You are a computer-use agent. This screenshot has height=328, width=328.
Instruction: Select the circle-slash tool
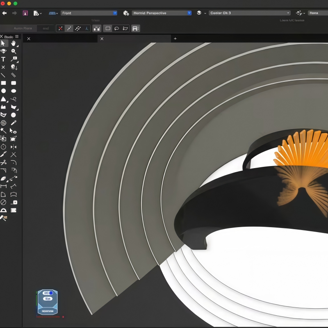coord(3,203)
